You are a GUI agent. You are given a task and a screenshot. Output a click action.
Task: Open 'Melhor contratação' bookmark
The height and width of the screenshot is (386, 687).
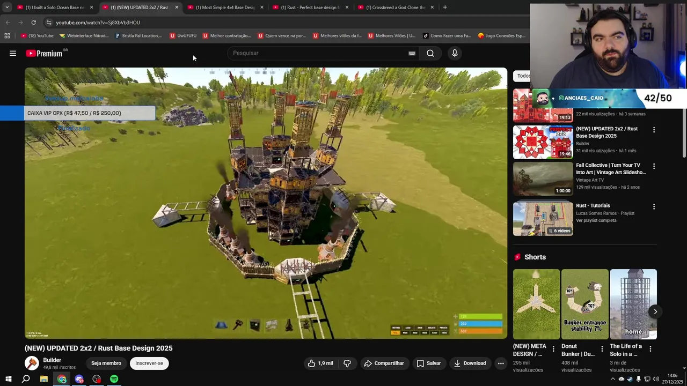[226, 36]
